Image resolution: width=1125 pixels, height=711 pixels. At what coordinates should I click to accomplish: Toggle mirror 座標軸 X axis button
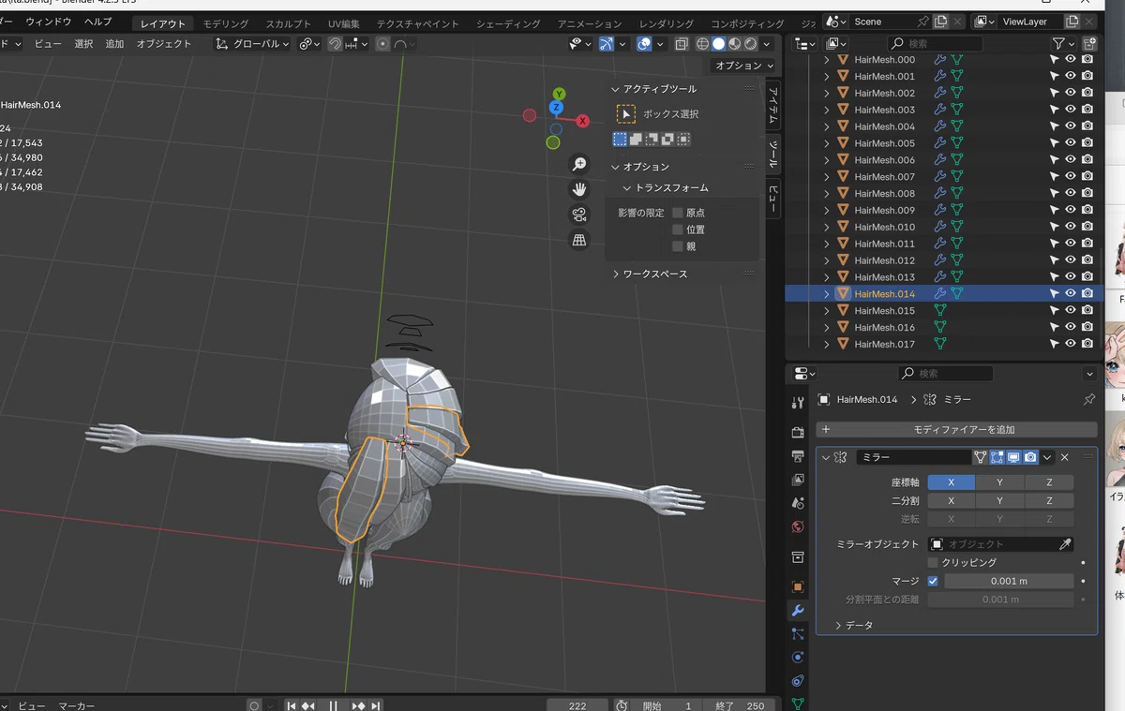coord(952,483)
